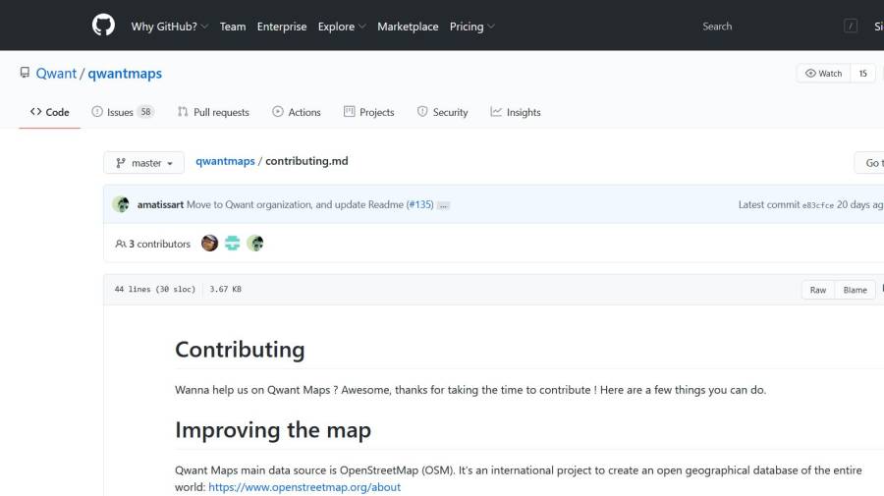The width and height of the screenshot is (884, 496).
Task: Click the 3.67 KB file size text
Action: coord(226,289)
